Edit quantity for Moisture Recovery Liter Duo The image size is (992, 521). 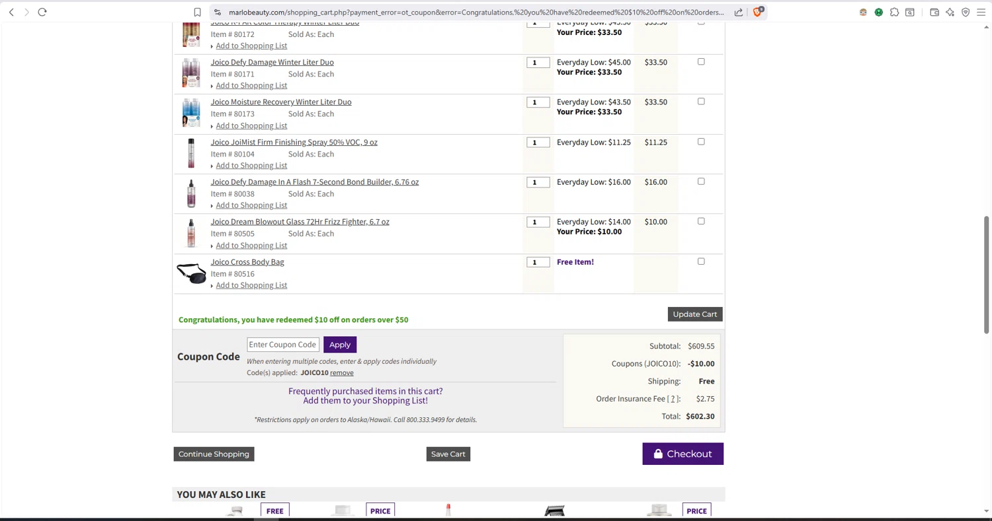point(538,102)
